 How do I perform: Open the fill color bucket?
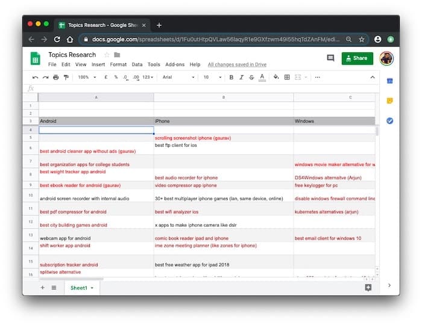point(276,77)
